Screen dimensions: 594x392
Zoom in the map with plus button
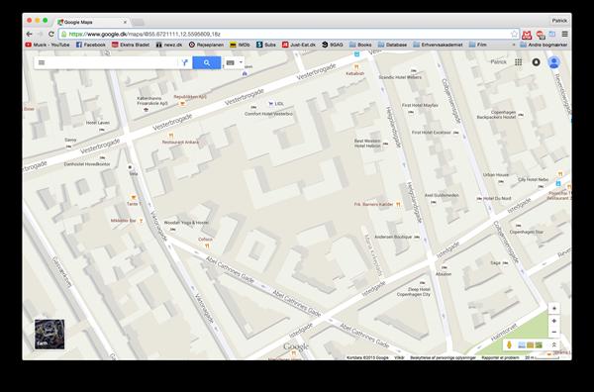pos(554,308)
